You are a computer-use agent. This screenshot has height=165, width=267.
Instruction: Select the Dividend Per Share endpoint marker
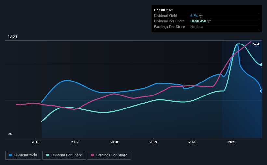[x=261, y=65]
